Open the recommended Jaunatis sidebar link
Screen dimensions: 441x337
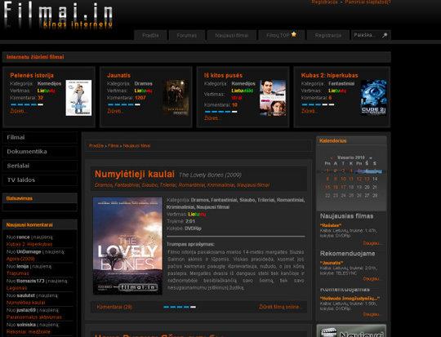tap(332, 263)
